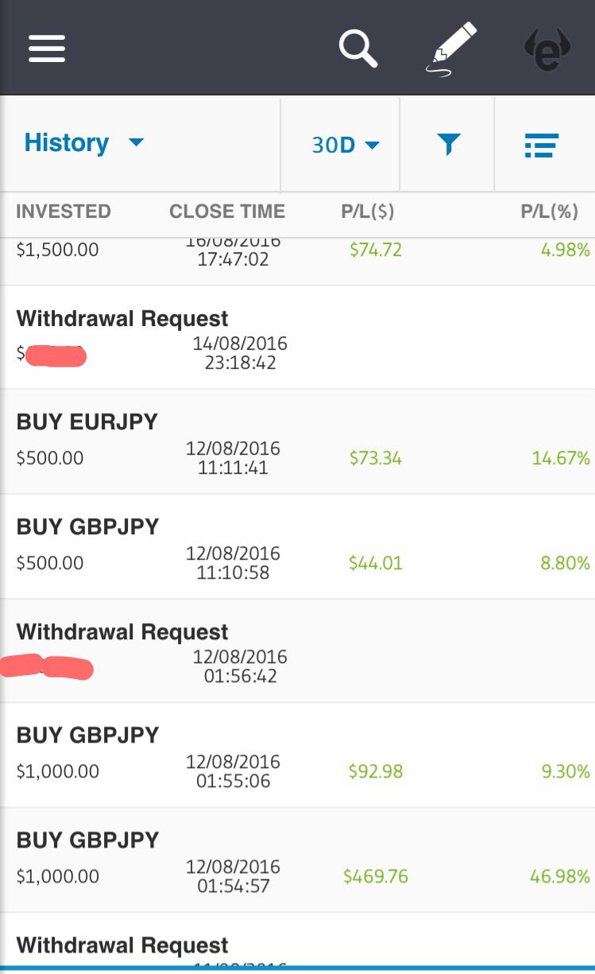This screenshot has width=595, height=974.
Task: Sort by P/L($) column header
Action: pos(368,211)
